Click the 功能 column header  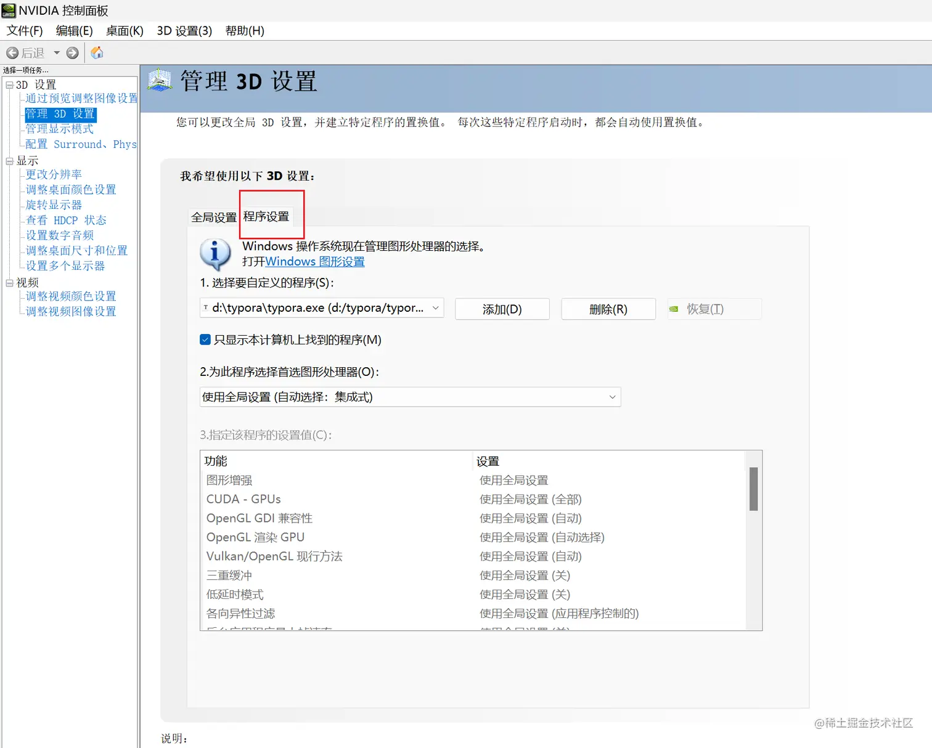click(x=336, y=461)
